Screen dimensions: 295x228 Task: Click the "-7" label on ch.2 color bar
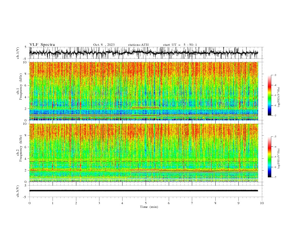275,177
